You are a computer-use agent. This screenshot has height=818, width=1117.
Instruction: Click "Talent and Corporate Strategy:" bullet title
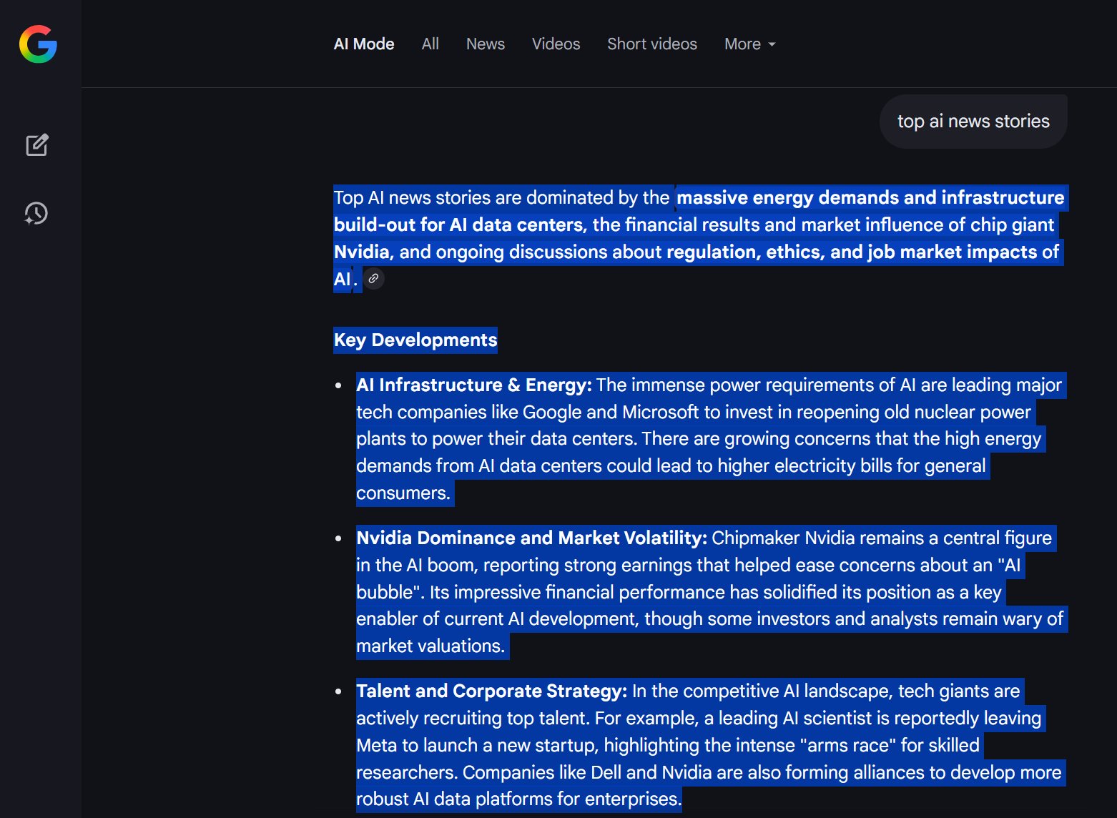coord(491,691)
